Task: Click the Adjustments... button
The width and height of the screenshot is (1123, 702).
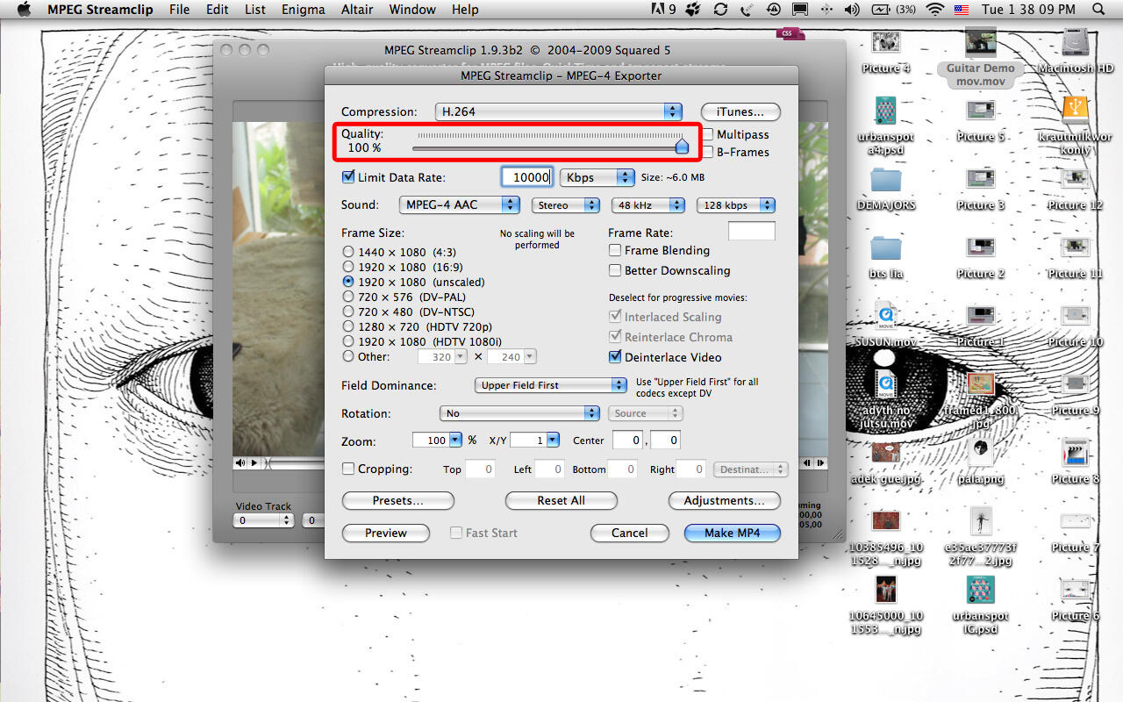Action: coord(724,500)
